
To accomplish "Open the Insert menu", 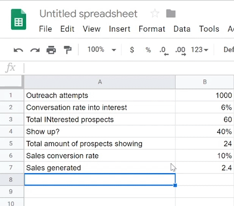I will pos(119,29).
